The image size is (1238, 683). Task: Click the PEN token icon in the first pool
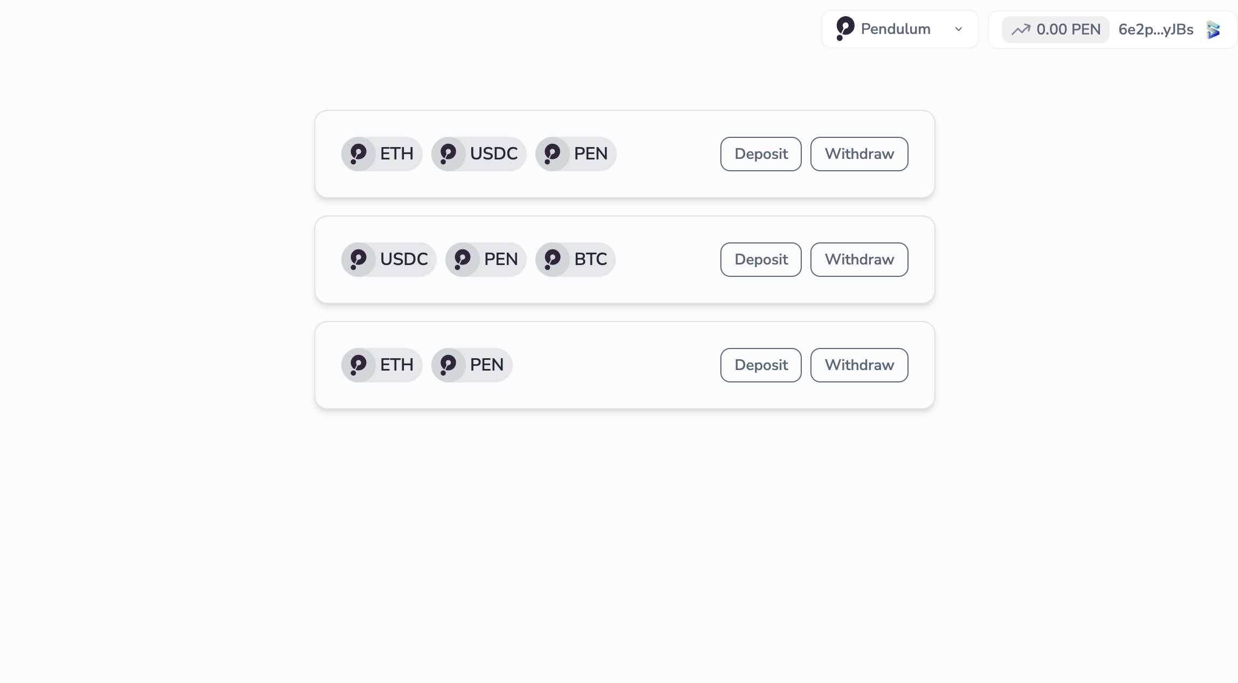[x=552, y=154]
